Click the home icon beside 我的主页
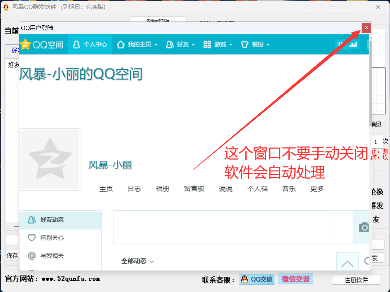This screenshot has width=390, height=292. (x=121, y=44)
